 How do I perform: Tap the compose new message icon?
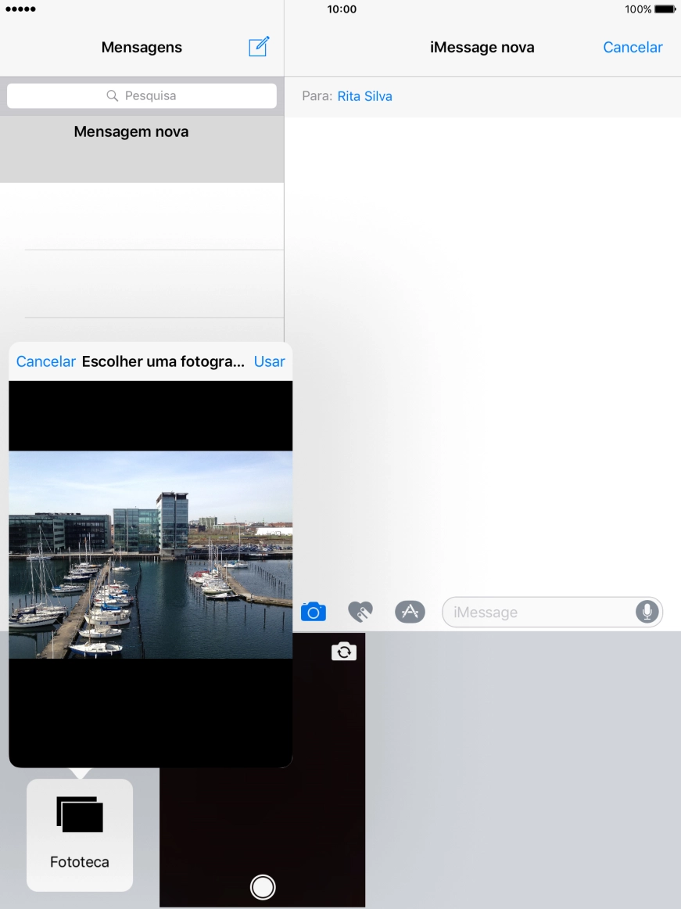259,47
